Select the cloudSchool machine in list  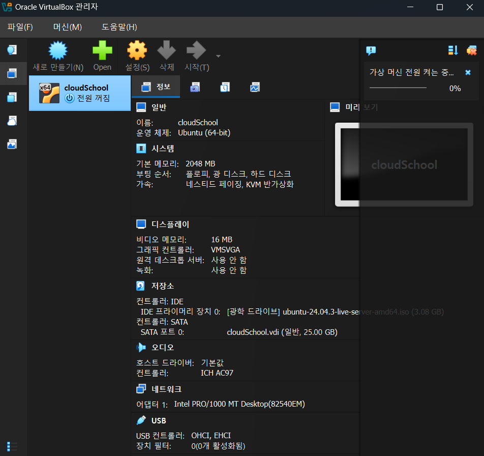80,93
